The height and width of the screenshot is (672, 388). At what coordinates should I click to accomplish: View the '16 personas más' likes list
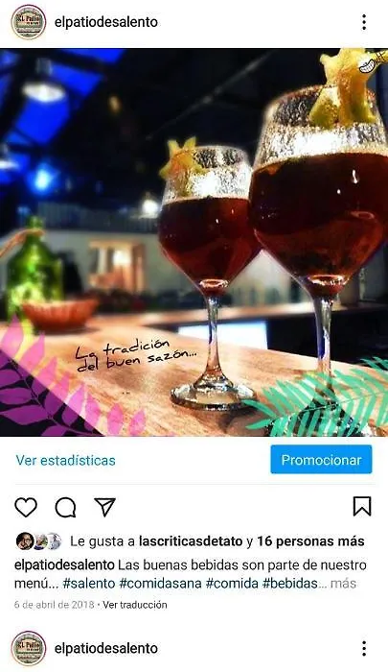click(x=310, y=541)
